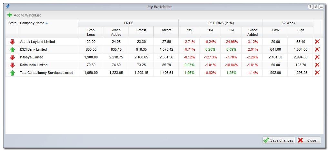Remove Tata Consultancy Services Limited row
Image resolution: width=329 pixels, height=151 pixels.
317,73
